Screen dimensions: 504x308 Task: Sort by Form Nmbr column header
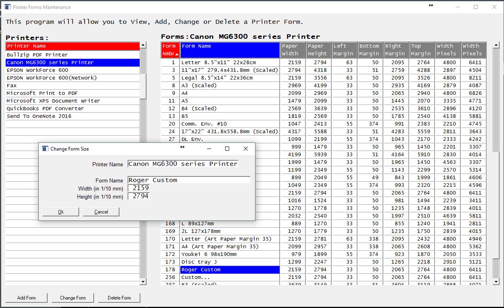(170, 50)
